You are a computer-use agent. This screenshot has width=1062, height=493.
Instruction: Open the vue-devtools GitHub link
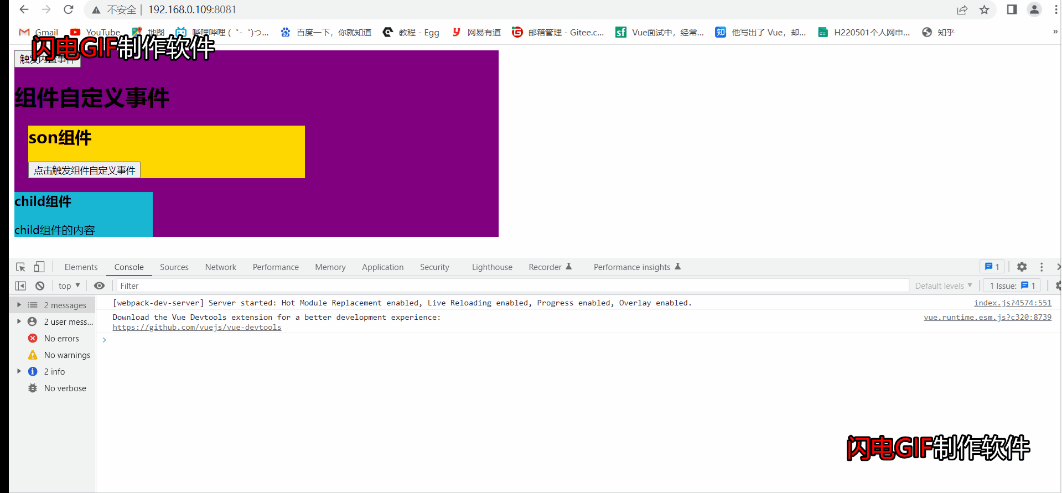pyautogui.click(x=197, y=328)
